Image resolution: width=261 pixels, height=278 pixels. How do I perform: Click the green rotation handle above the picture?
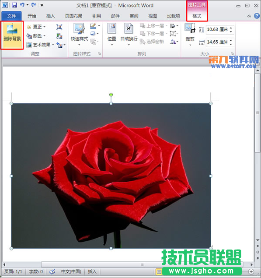[x=111, y=95]
